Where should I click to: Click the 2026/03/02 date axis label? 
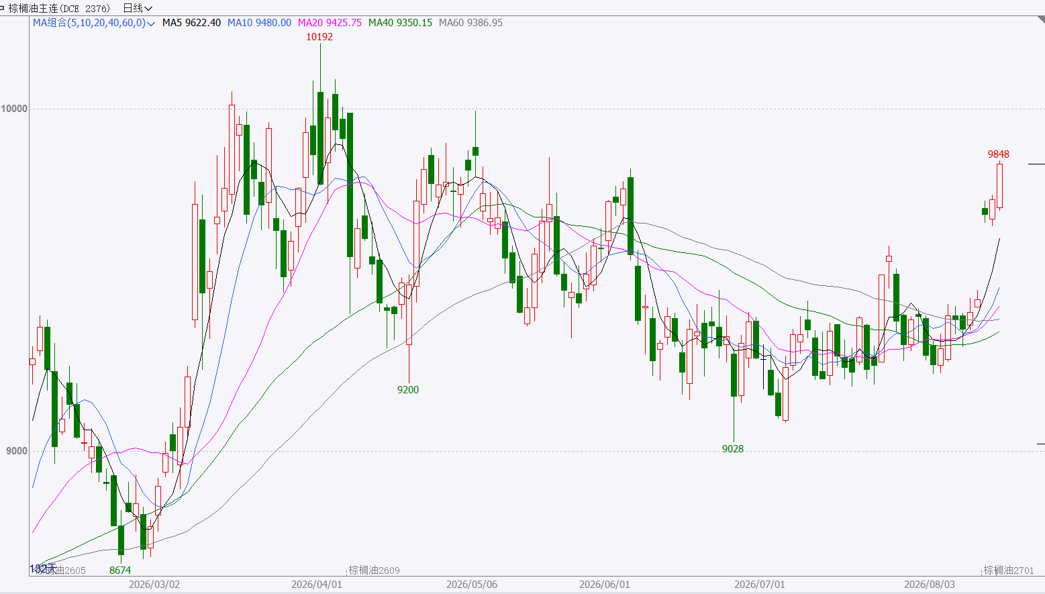tap(154, 585)
